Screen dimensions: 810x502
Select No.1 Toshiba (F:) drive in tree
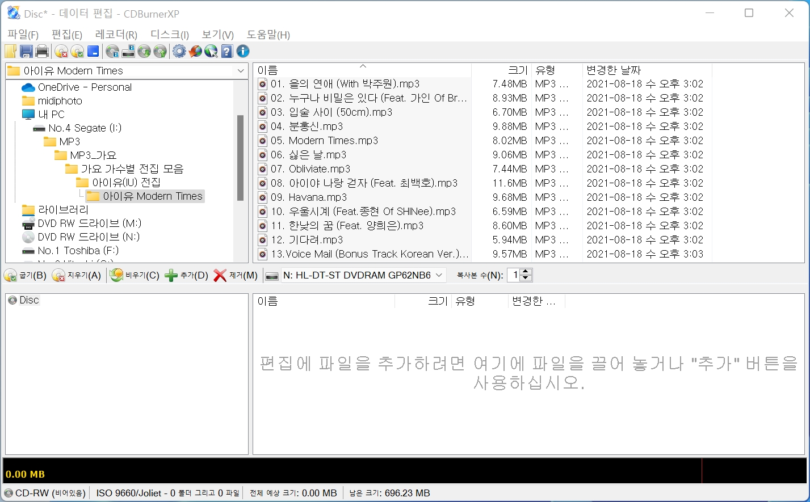coord(78,251)
